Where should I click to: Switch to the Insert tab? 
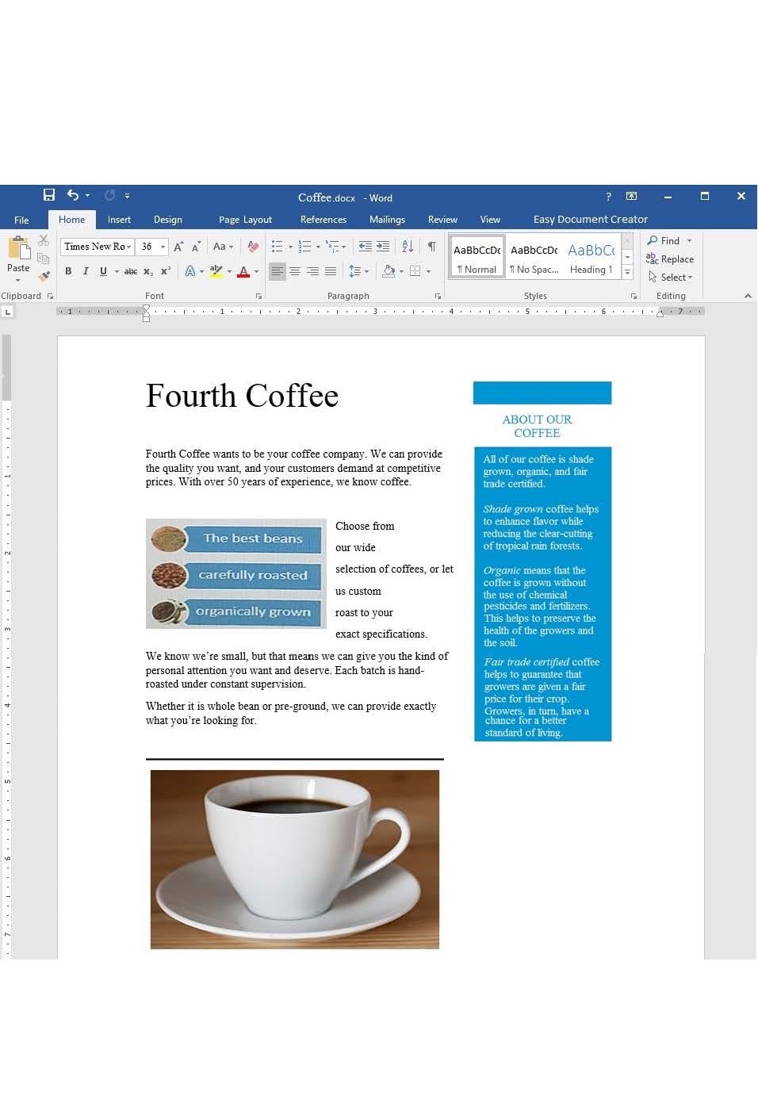click(x=119, y=220)
